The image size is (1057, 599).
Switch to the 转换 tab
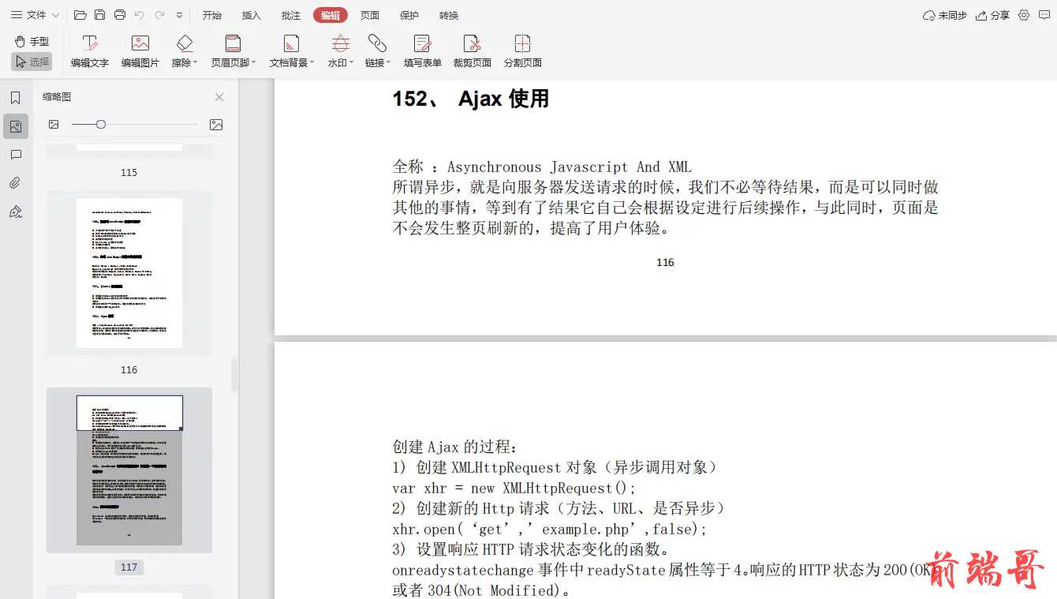tap(448, 15)
